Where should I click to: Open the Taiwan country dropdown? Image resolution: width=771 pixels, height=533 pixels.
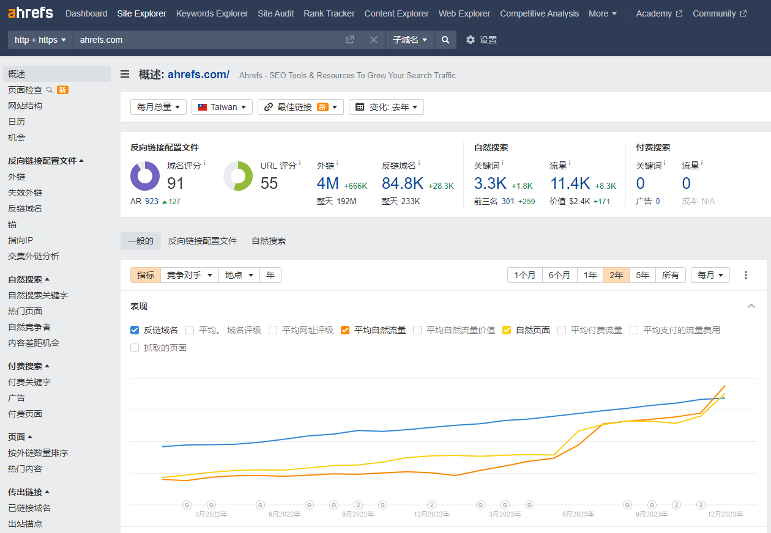[x=222, y=106]
